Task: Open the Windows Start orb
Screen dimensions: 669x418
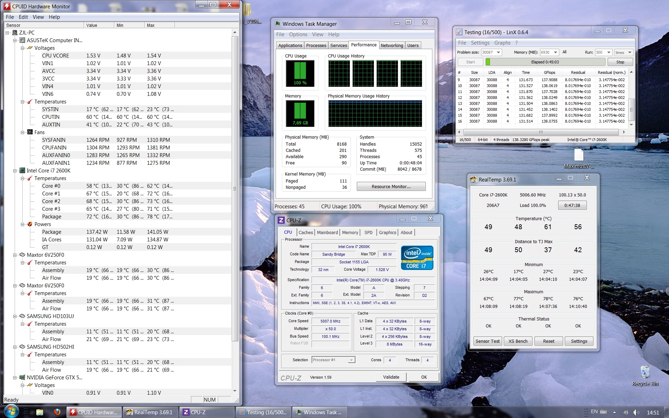Action: click(11, 411)
